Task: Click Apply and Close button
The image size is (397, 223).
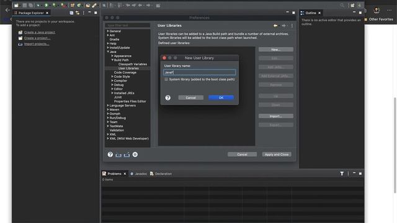Action: tap(277, 154)
